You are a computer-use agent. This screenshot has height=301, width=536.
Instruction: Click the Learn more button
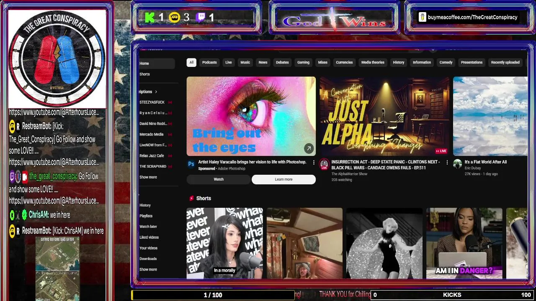click(x=283, y=179)
